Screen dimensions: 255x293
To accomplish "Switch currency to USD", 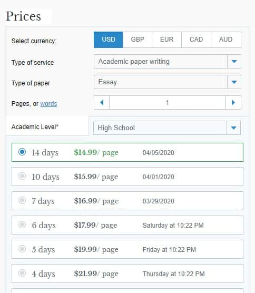I will [x=109, y=40].
